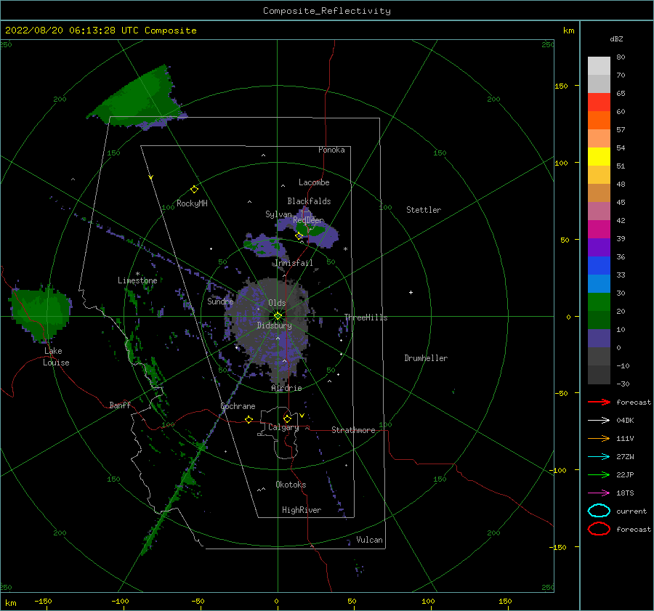The image size is (654, 611).
Task: Click the Ponoka label
Action: (x=331, y=150)
